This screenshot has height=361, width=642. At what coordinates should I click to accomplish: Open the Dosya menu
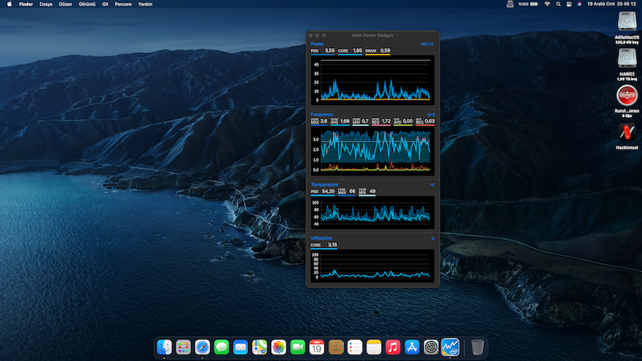pos(47,4)
